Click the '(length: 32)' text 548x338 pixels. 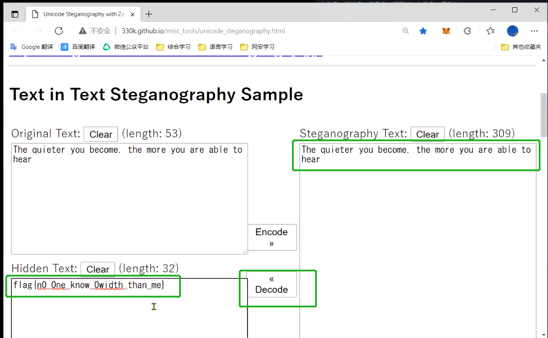click(x=148, y=269)
